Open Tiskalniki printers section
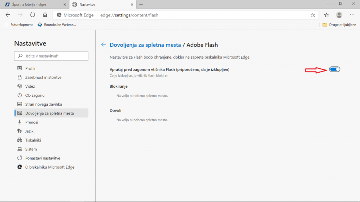The width and height of the screenshot is (360, 202). pos(51,140)
